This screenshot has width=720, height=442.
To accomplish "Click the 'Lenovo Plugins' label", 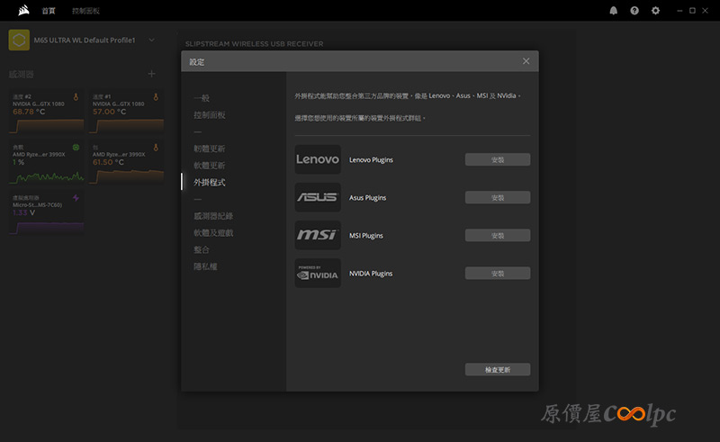I will tap(371, 160).
